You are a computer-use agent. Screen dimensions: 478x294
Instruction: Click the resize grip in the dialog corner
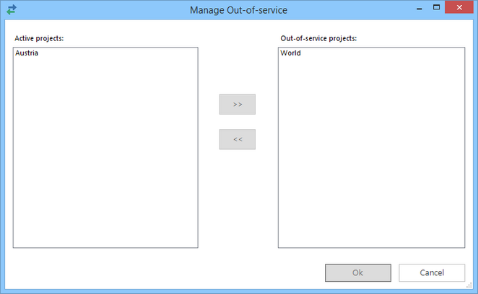point(469,285)
